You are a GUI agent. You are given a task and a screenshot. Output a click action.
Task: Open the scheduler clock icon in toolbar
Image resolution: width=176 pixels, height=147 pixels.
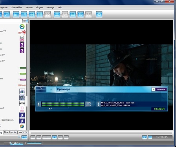click(81, 14)
